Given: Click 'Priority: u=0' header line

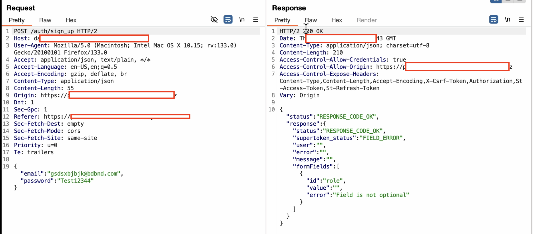Looking at the screenshot, I should pyautogui.click(x=35, y=145).
